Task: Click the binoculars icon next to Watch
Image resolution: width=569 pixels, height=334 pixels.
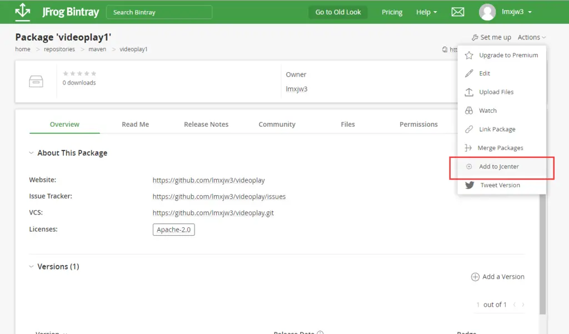Action: pyautogui.click(x=469, y=111)
